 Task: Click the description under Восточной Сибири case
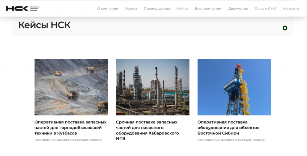[x=231, y=140]
